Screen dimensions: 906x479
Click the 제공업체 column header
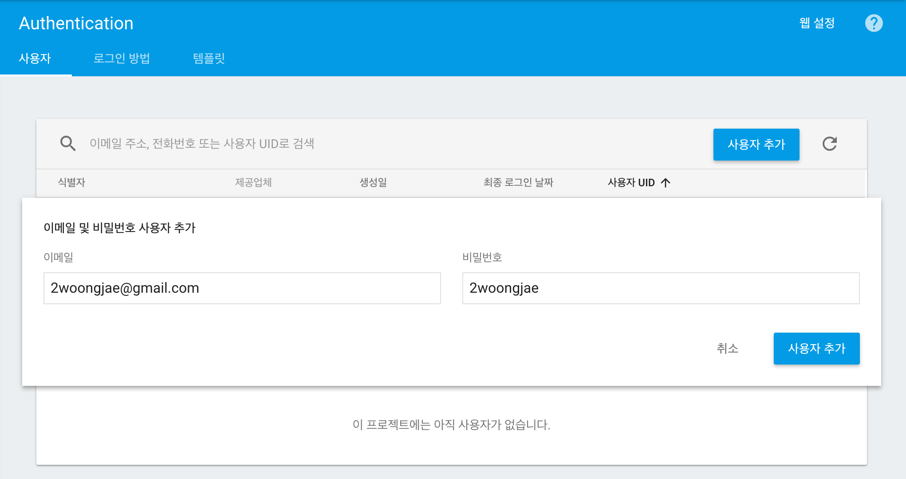pyautogui.click(x=253, y=183)
